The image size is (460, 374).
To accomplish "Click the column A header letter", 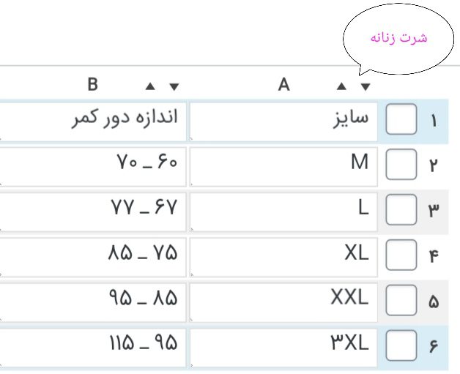I will (284, 85).
